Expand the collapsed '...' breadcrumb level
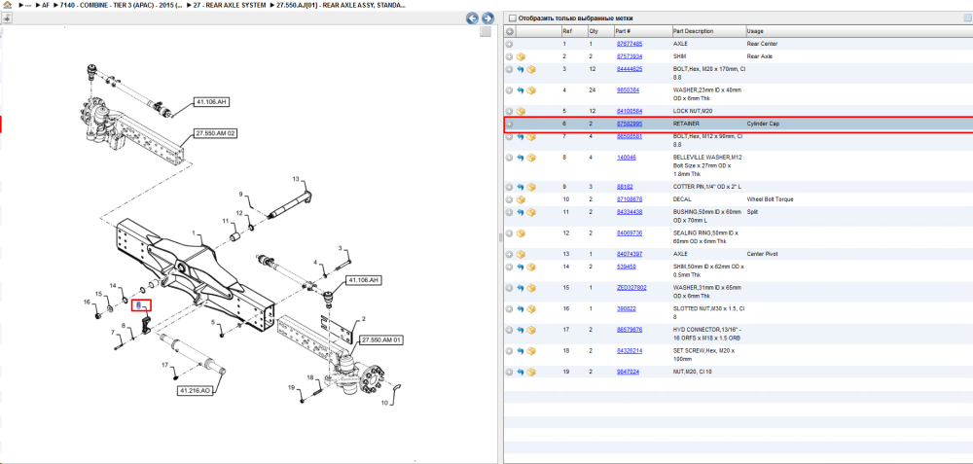973x464 pixels. [27, 4]
